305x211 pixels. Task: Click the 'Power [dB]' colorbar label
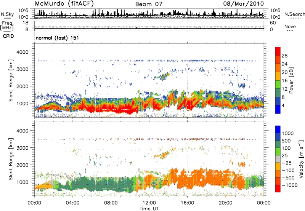291,80
